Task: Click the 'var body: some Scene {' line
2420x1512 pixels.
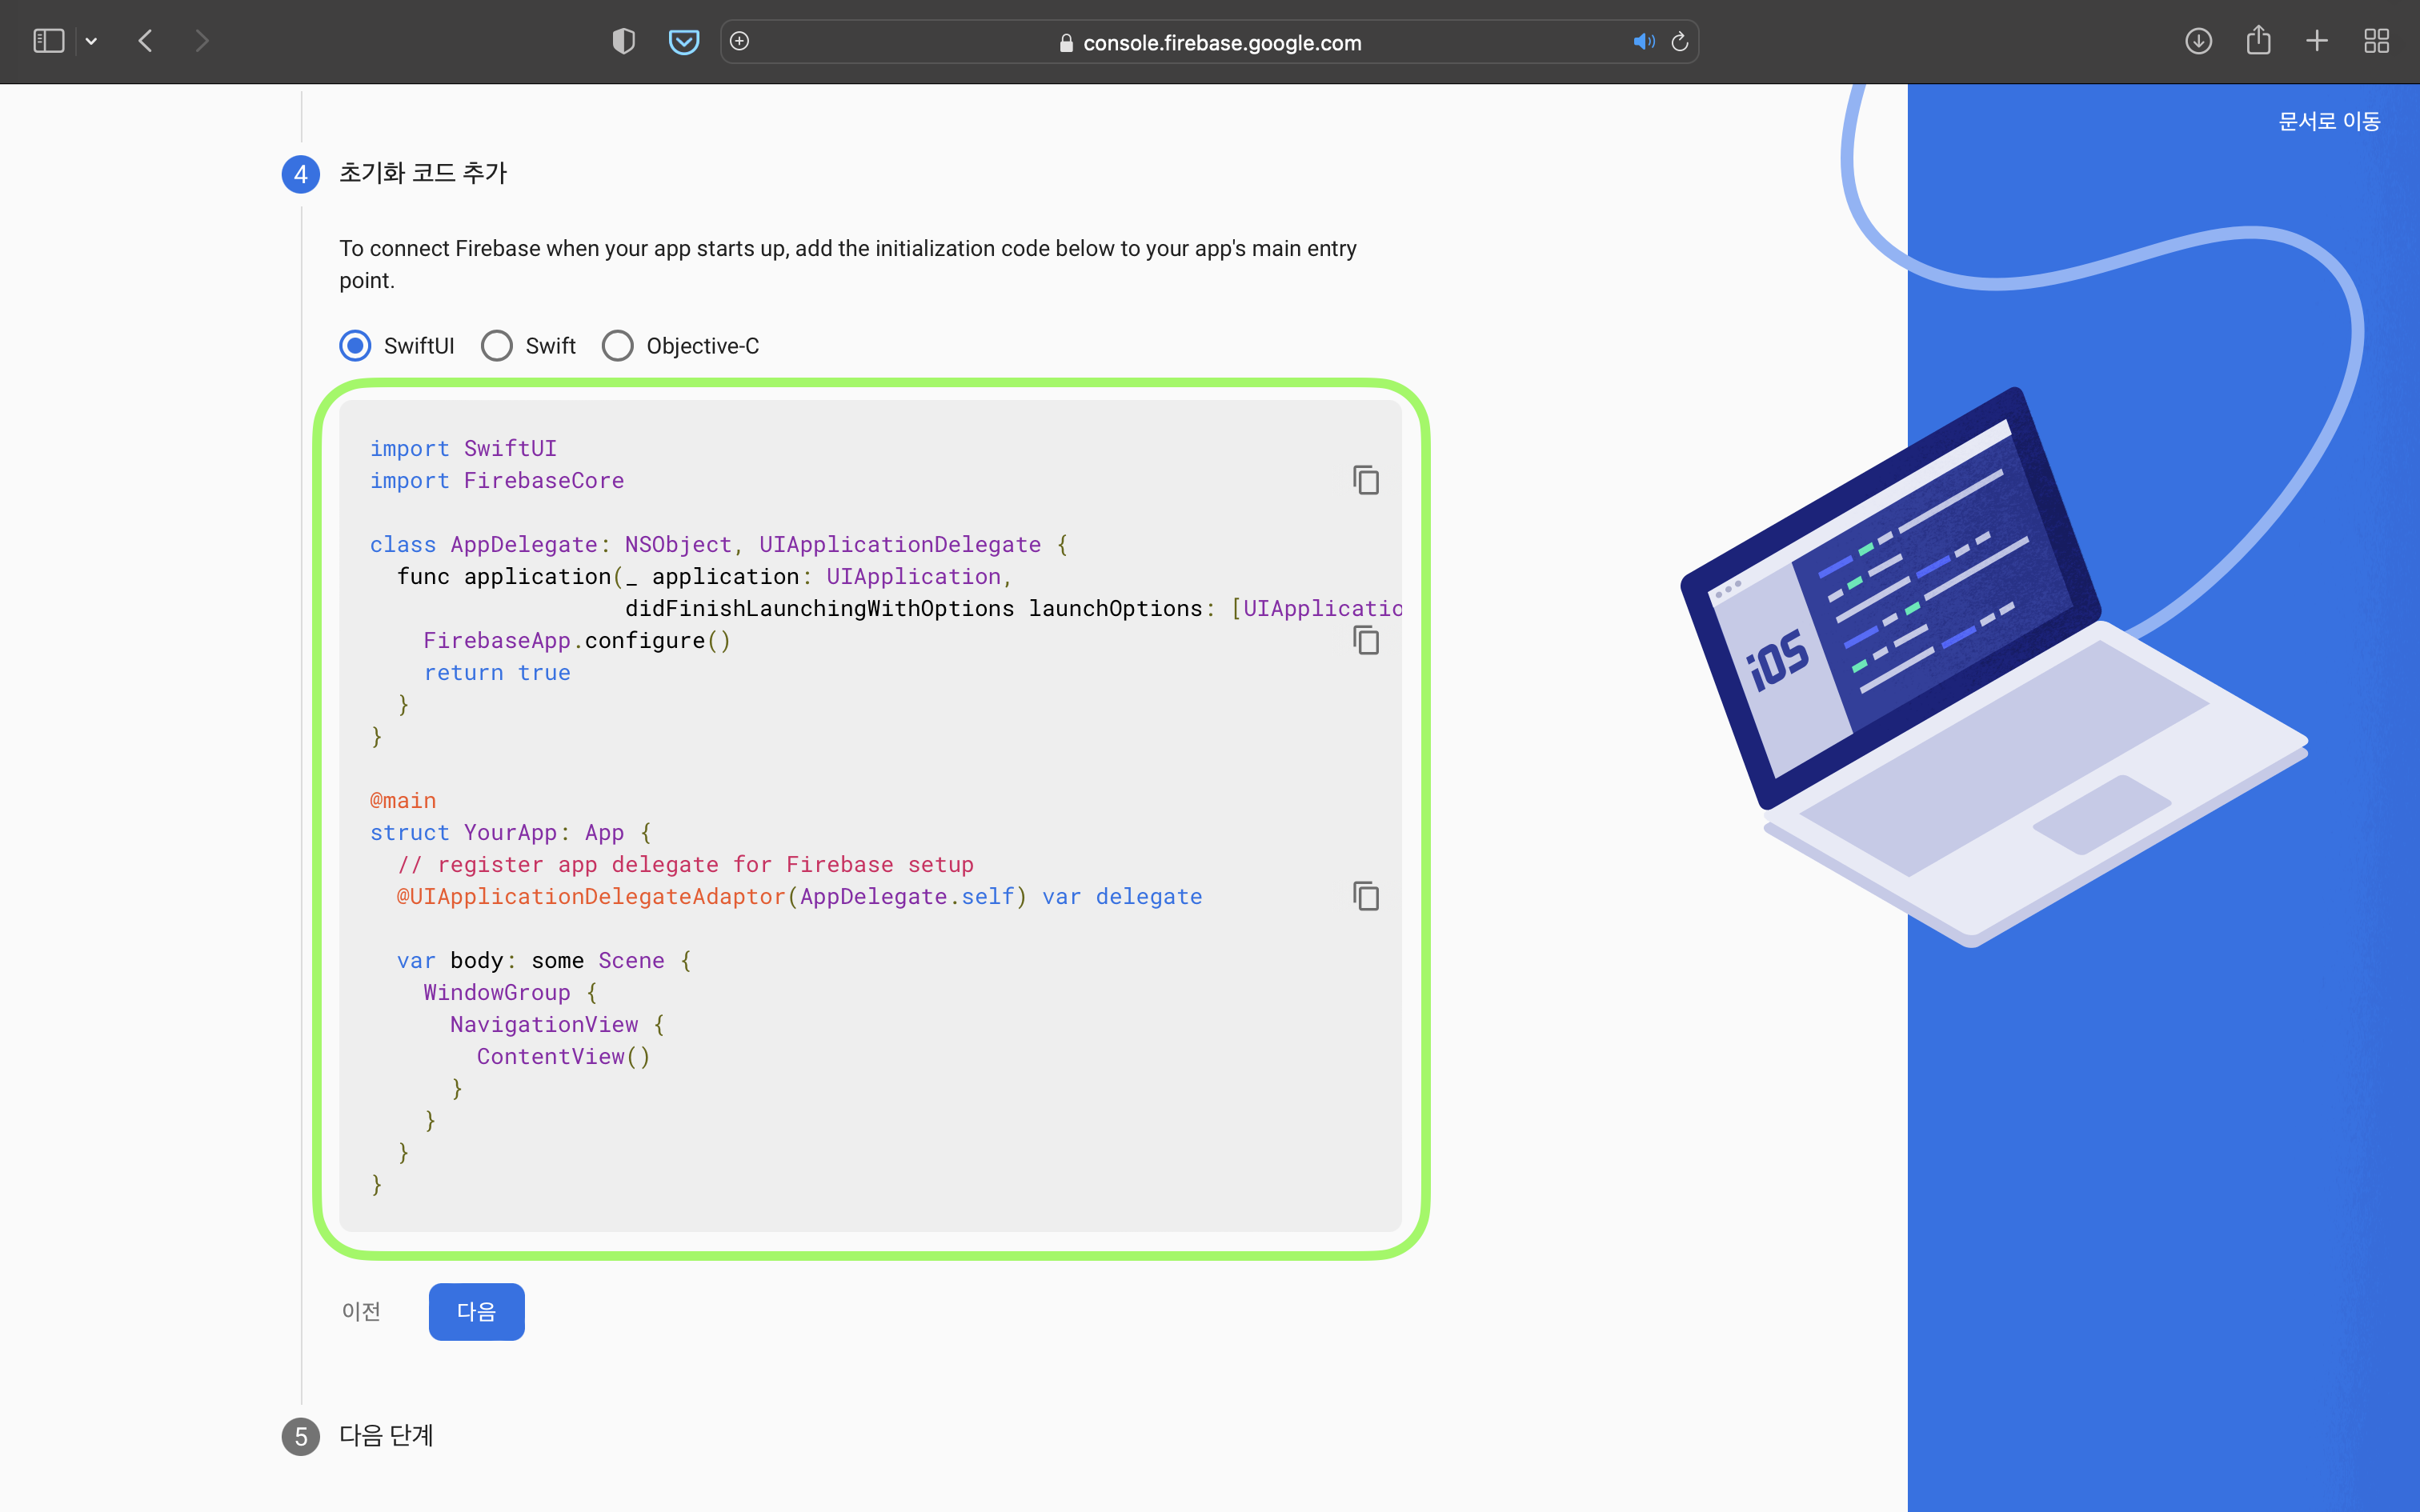Action: (544, 960)
